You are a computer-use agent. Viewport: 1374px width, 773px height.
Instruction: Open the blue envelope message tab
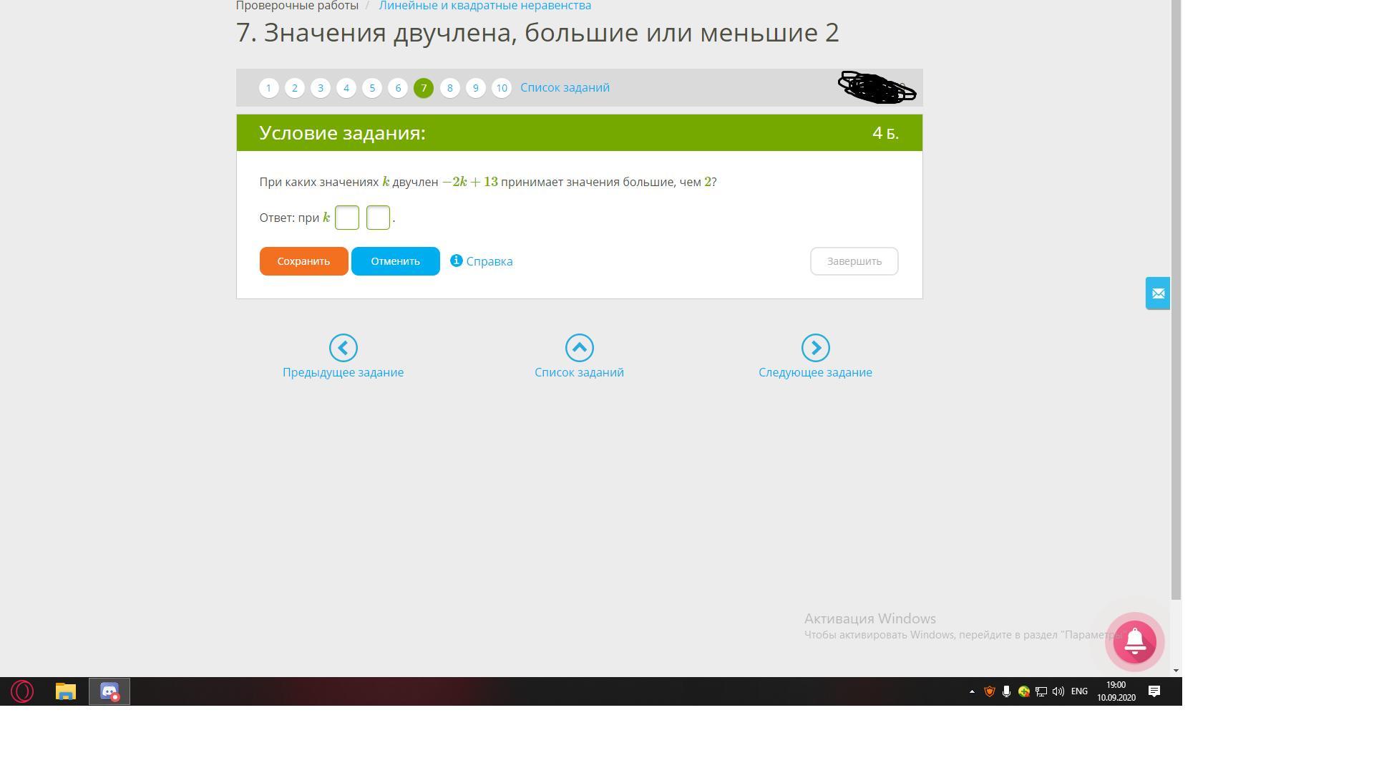[1157, 293]
